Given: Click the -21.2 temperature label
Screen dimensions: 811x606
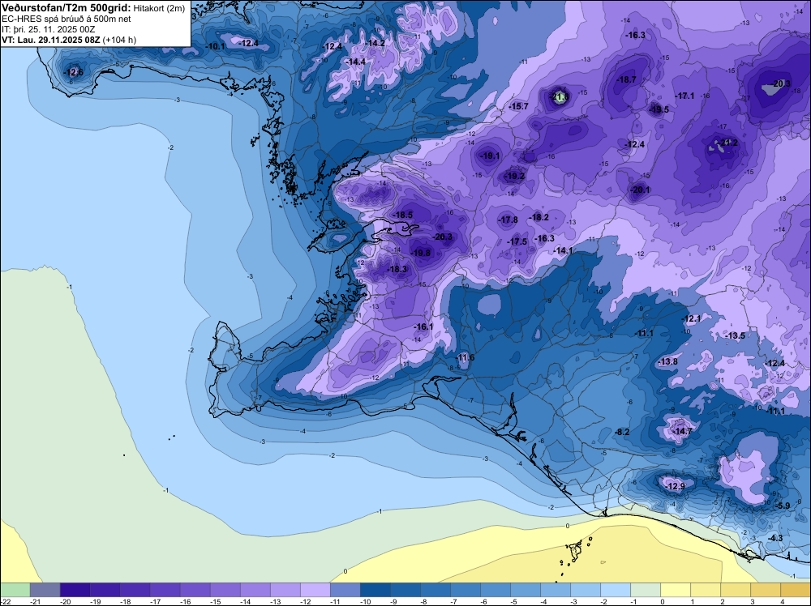Looking at the screenshot, I should coord(729,143).
